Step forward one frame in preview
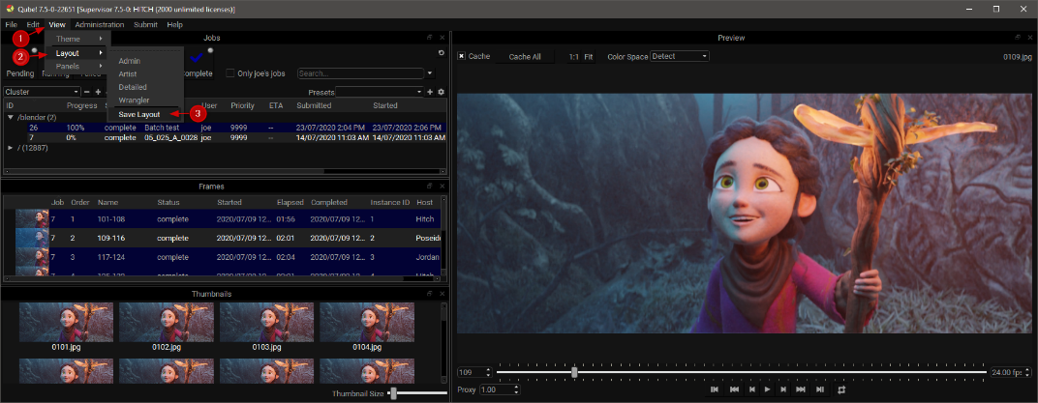 [783, 389]
